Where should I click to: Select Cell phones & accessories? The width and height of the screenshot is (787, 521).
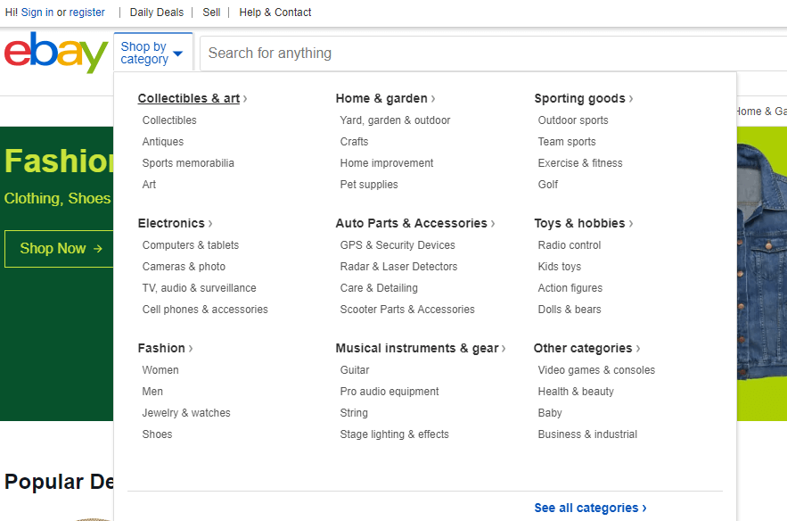point(205,310)
